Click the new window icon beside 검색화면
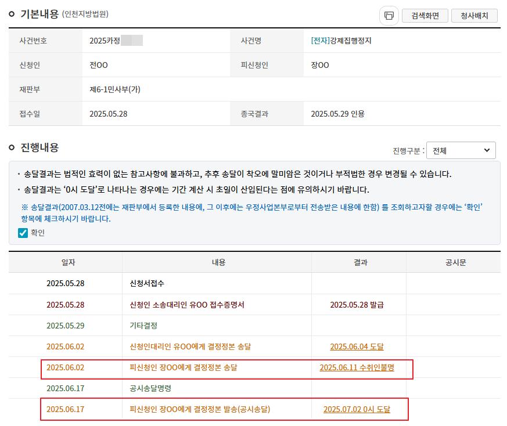Screen dimensions: 507x426 point(389,16)
